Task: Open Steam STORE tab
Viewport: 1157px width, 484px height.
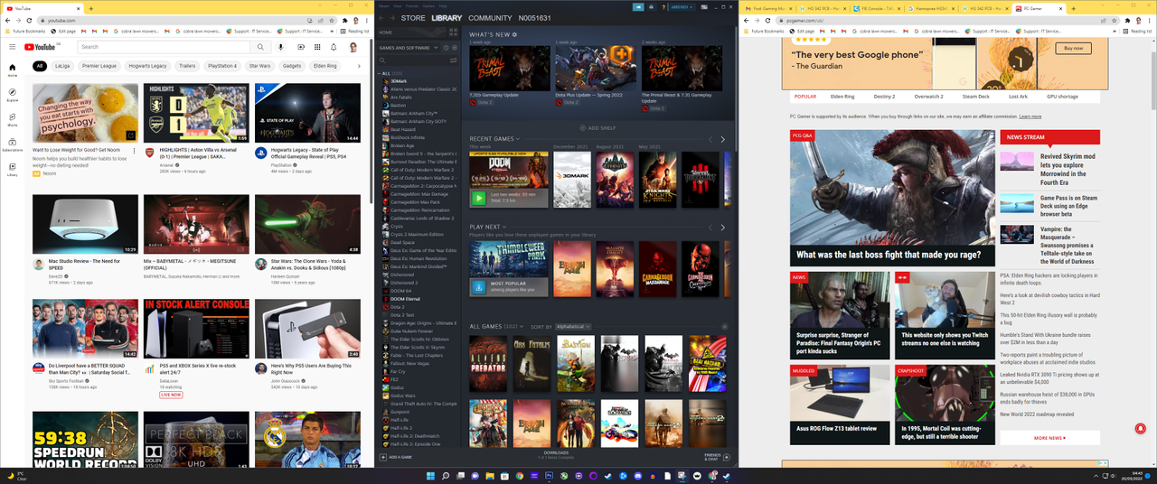Action: [413, 18]
